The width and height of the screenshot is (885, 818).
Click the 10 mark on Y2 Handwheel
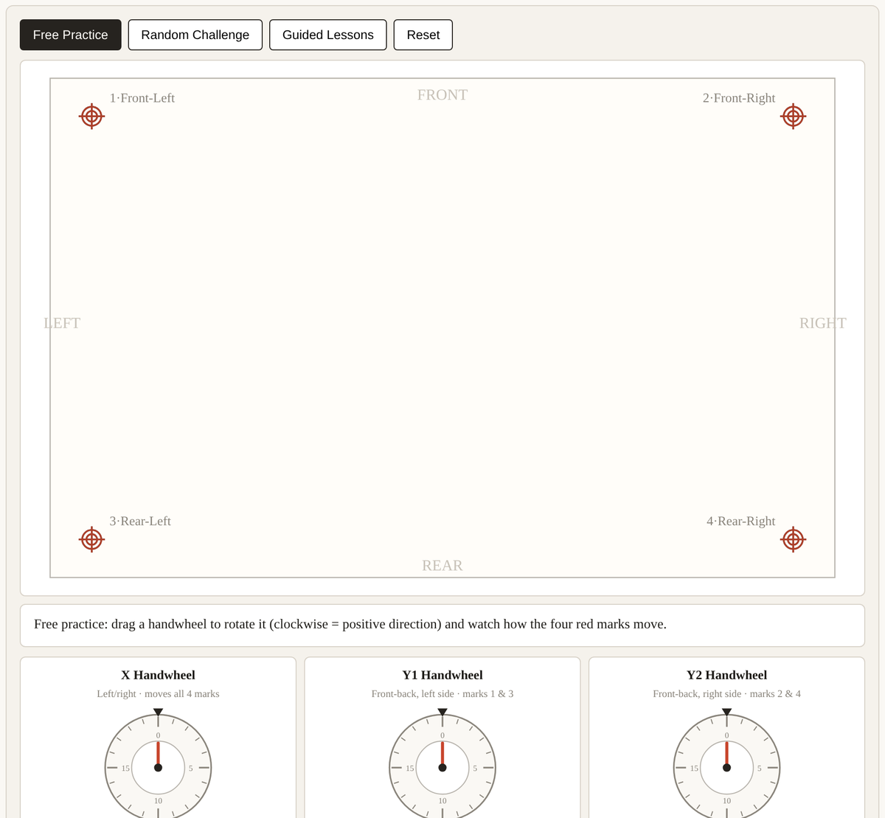(726, 800)
